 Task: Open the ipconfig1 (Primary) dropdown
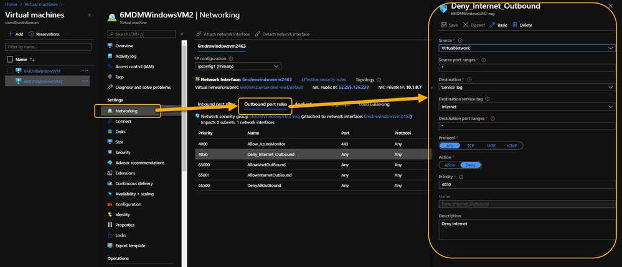(238, 66)
